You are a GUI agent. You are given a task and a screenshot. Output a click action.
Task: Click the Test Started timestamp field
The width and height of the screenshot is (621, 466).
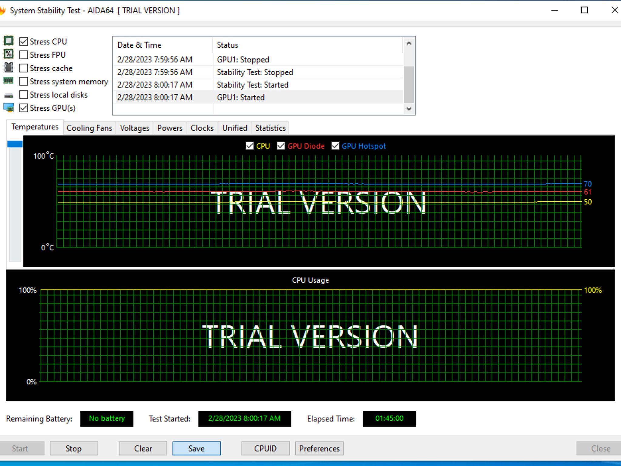[x=245, y=419]
